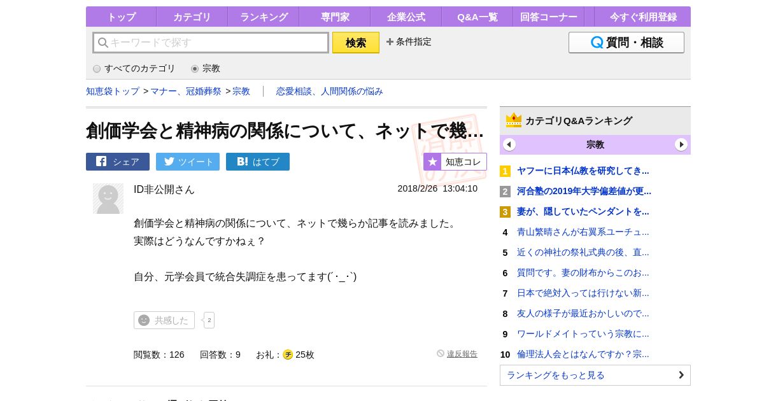Open Q&A一覧 tab
The height and width of the screenshot is (401, 764).
coord(478,17)
